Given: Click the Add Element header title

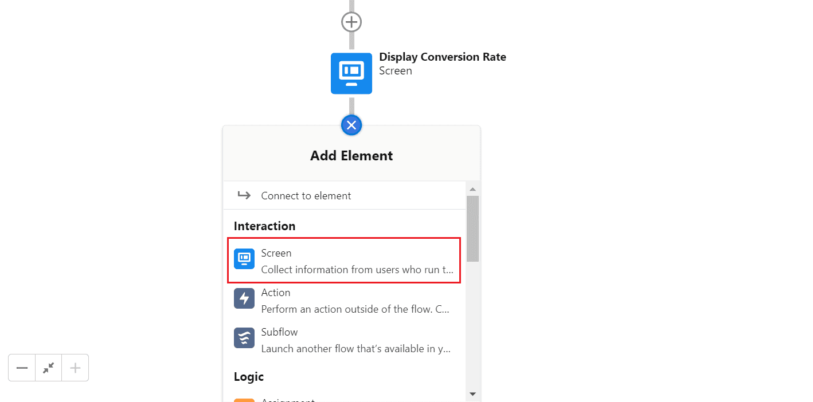Looking at the screenshot, I should [351, 156].
